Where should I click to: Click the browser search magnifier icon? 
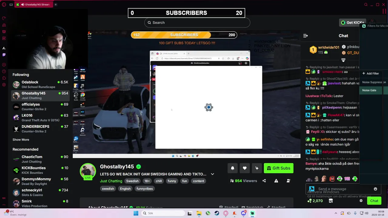click(366, 5)
